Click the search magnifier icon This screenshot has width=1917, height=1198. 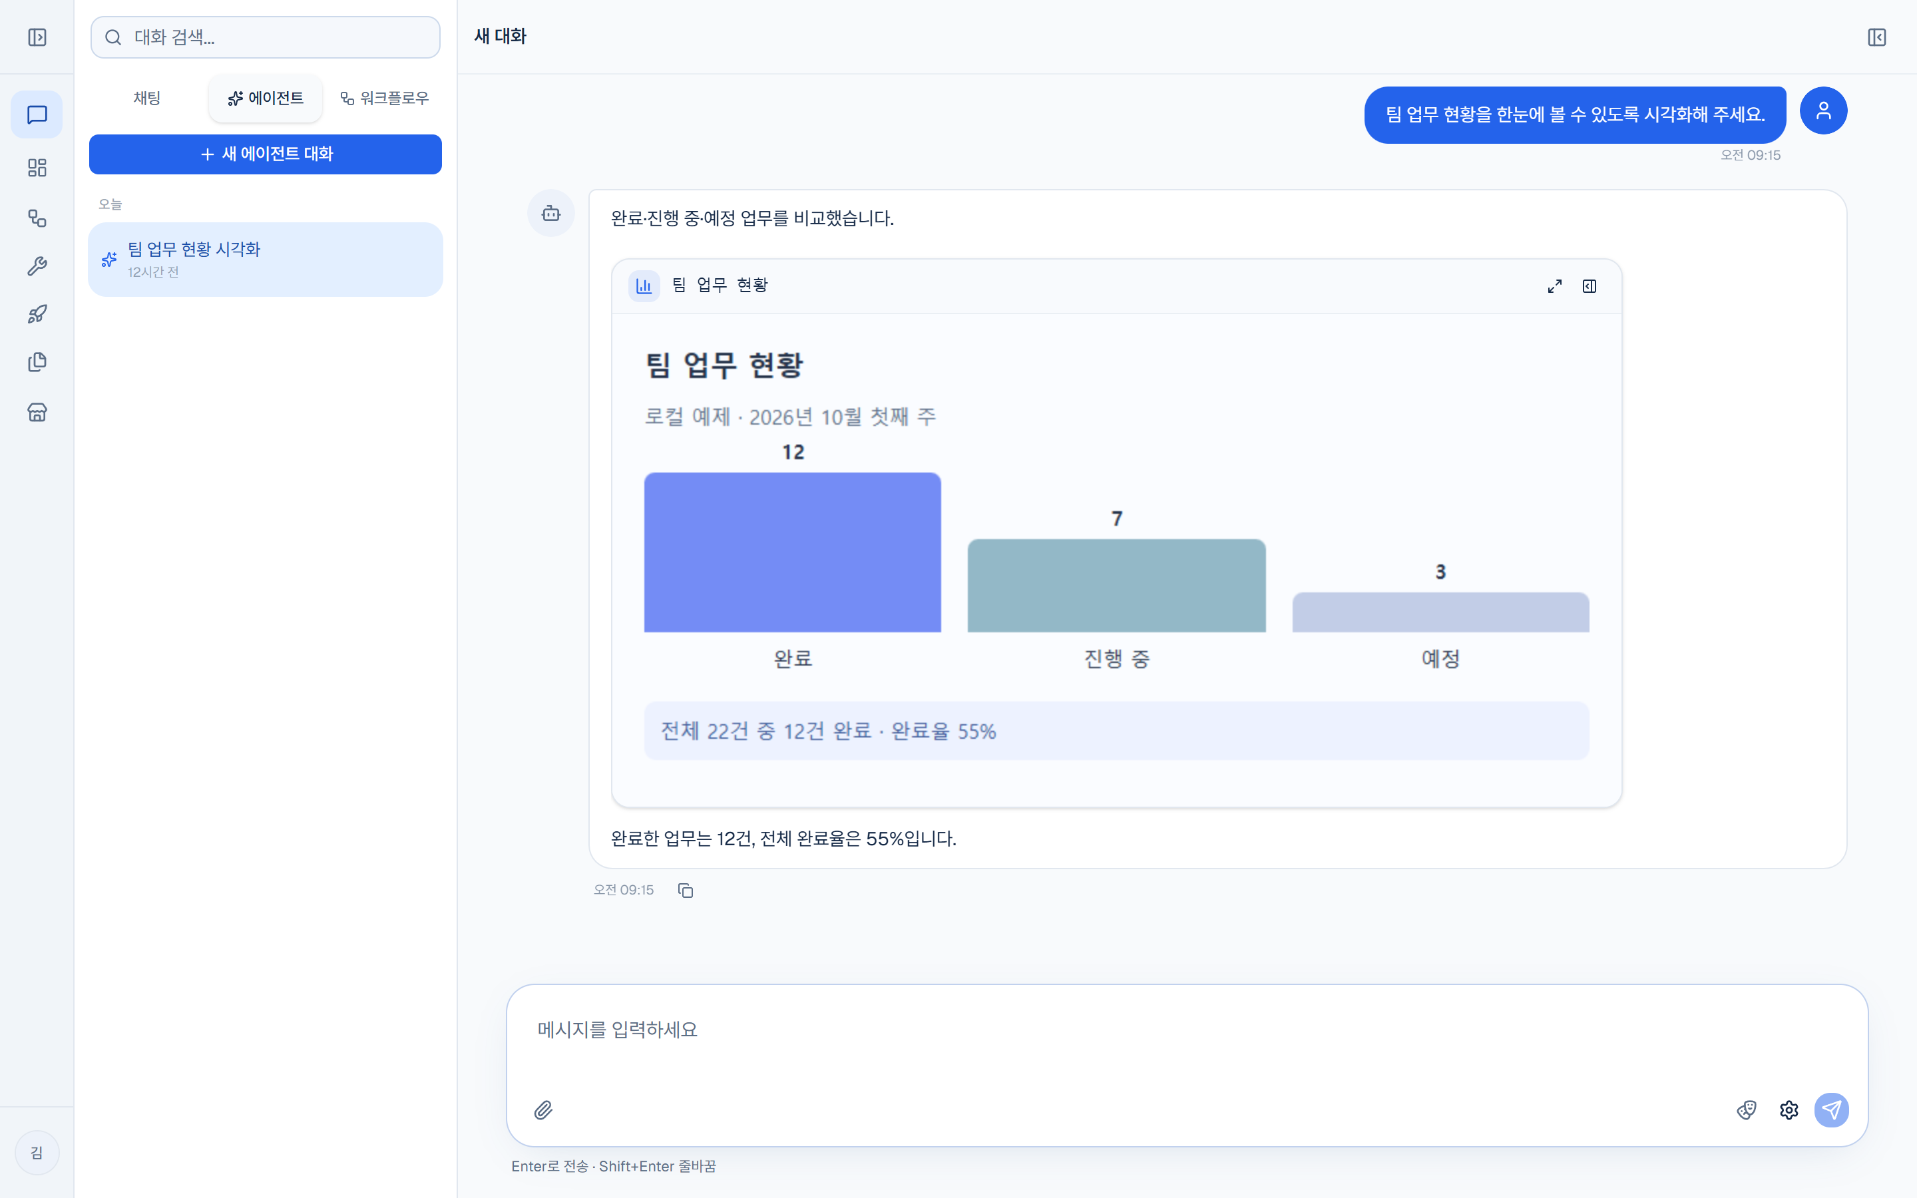click(x=113, y=37)
